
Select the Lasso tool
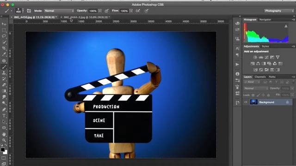click(4, 36)
